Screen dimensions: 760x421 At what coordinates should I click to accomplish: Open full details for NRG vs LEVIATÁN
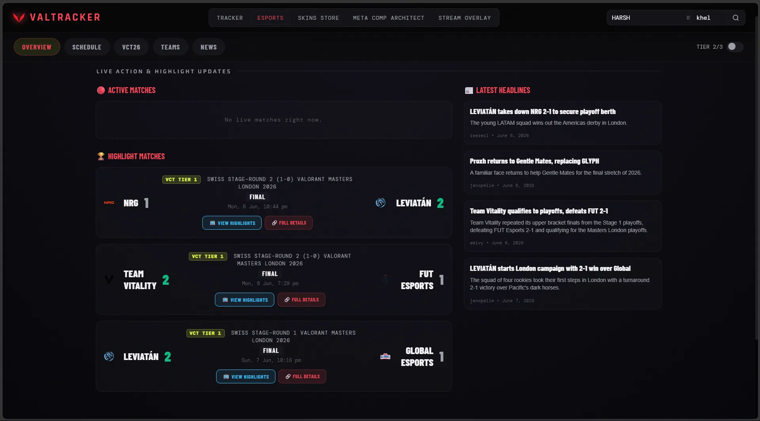point(289,223)
